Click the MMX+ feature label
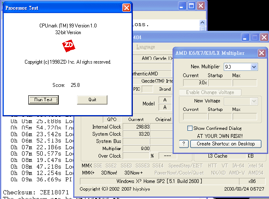This screenshot has height=199, width=269. 88,173
